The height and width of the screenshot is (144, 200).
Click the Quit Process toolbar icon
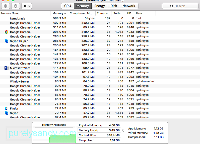pyautogui.click(x=6, y=6)
